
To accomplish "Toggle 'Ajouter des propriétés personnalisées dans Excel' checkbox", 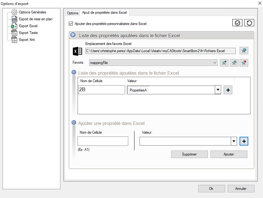I will click(70, 24).
